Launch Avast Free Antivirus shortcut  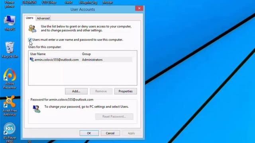point(10,106)
